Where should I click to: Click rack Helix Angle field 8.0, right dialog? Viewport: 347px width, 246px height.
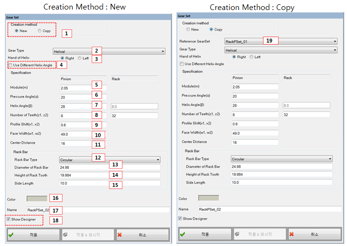[306, 105]
